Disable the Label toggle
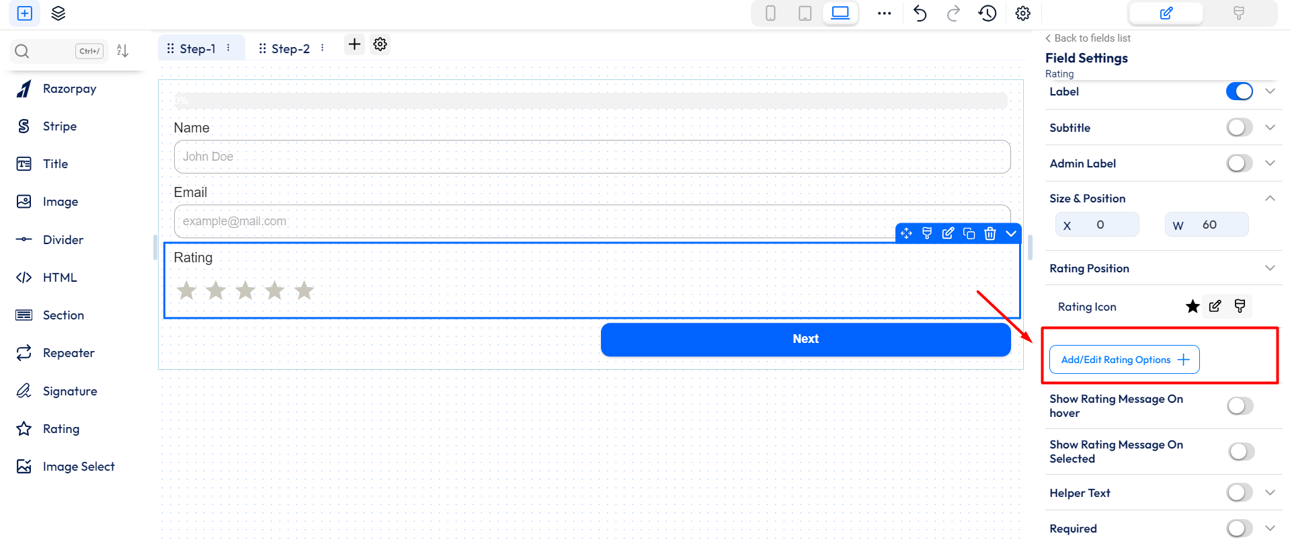This screenshot has height=544, width=1290. (1239, 91)
